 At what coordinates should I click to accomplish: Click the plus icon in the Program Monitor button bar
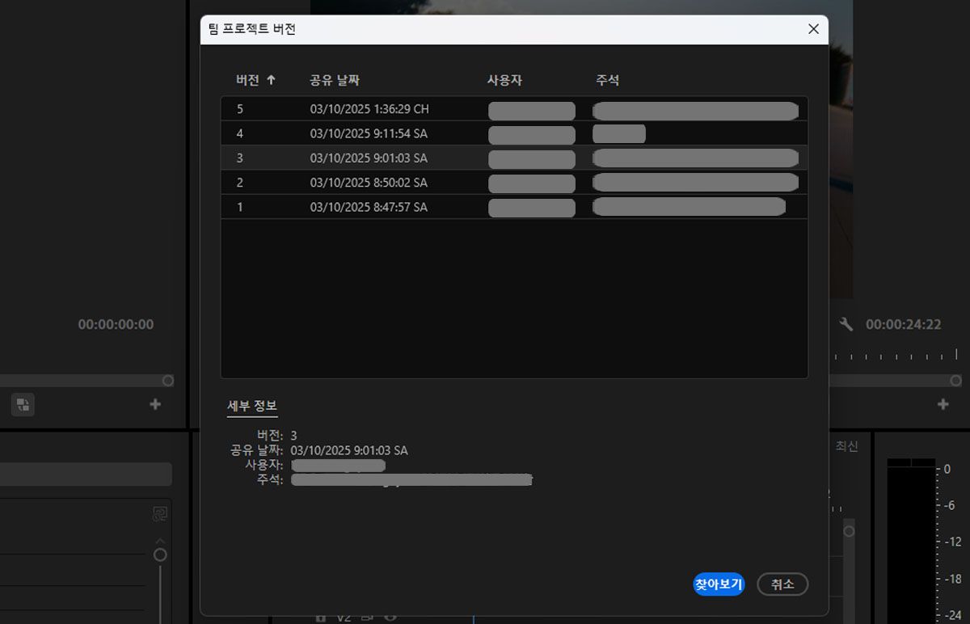(941, 404)
